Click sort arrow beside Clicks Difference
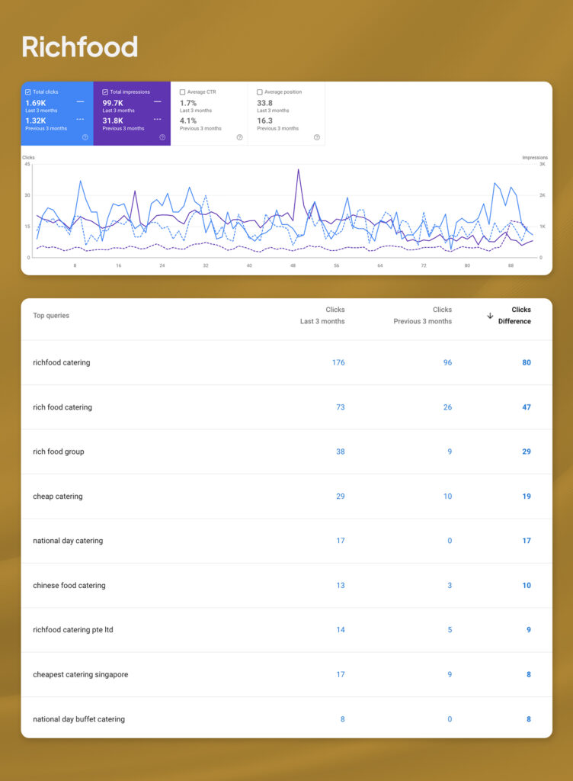The width and height of the screenshot is (573, 781). pyautogui.click(x=490, y=316)
